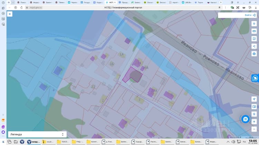
Task: Switch to the Кадастр browser tab
Action: (x=98, y=2)
